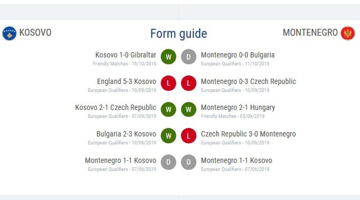The height and width of the screenshot is (200, 360).
Task: Click the red L badge for Czech Republic 3-0 Montenegro
Action: 189,136
